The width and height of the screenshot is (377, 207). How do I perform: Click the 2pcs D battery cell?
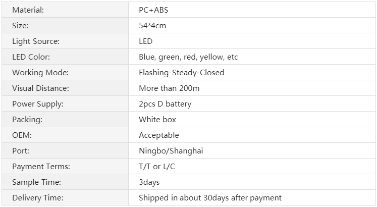252,103
